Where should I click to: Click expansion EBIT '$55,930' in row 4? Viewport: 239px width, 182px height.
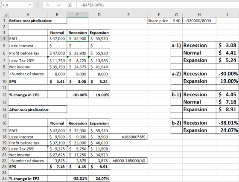[x=99, y=38]
